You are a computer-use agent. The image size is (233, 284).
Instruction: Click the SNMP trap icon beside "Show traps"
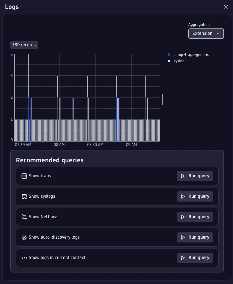click(x=24, y=176)
